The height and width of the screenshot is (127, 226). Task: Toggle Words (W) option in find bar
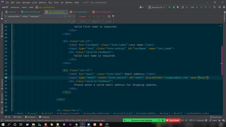pos(70,16)
